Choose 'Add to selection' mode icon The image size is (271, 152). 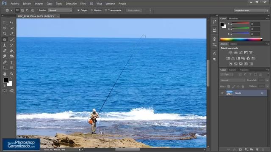[x=22, y=10]
